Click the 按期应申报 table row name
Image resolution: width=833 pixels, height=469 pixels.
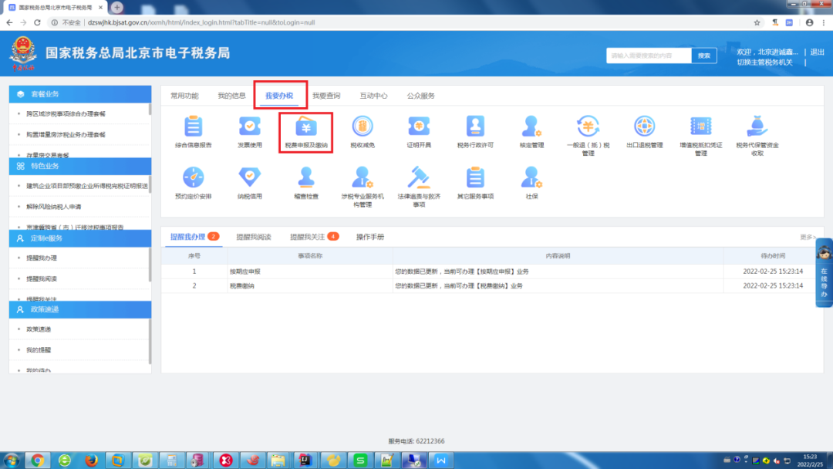(x=245, y=272)
